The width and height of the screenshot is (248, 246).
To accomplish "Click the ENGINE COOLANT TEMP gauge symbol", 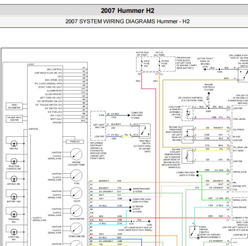I will pyautogui.click(x=76, y=154).
